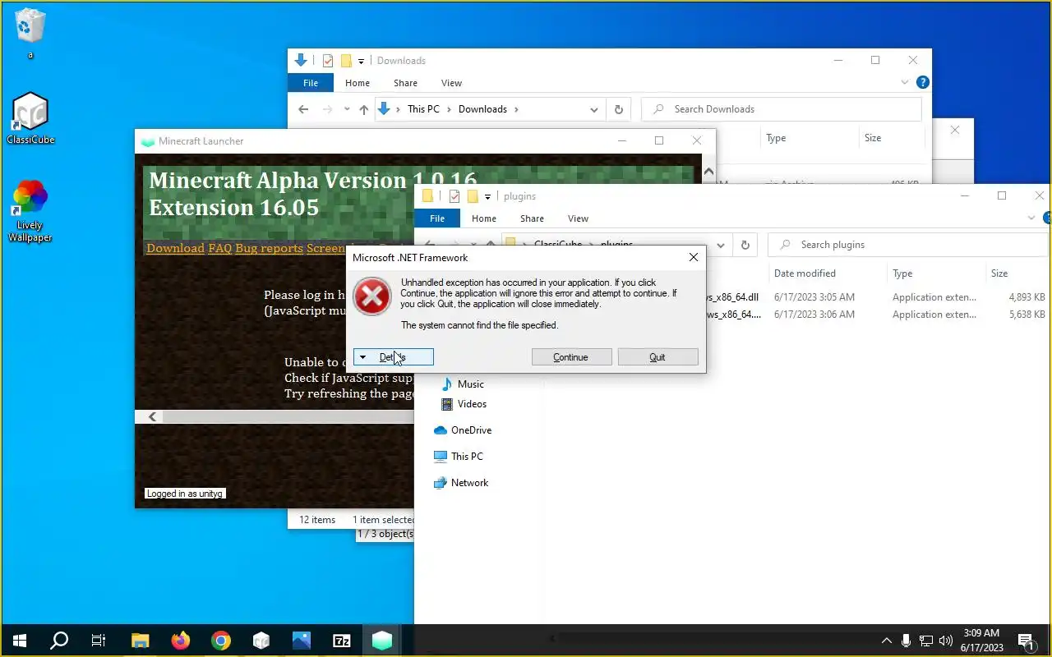This screenshot has height=657, width=1052.
Task: Open the notification center icon
Action: tap(1026, 641)
